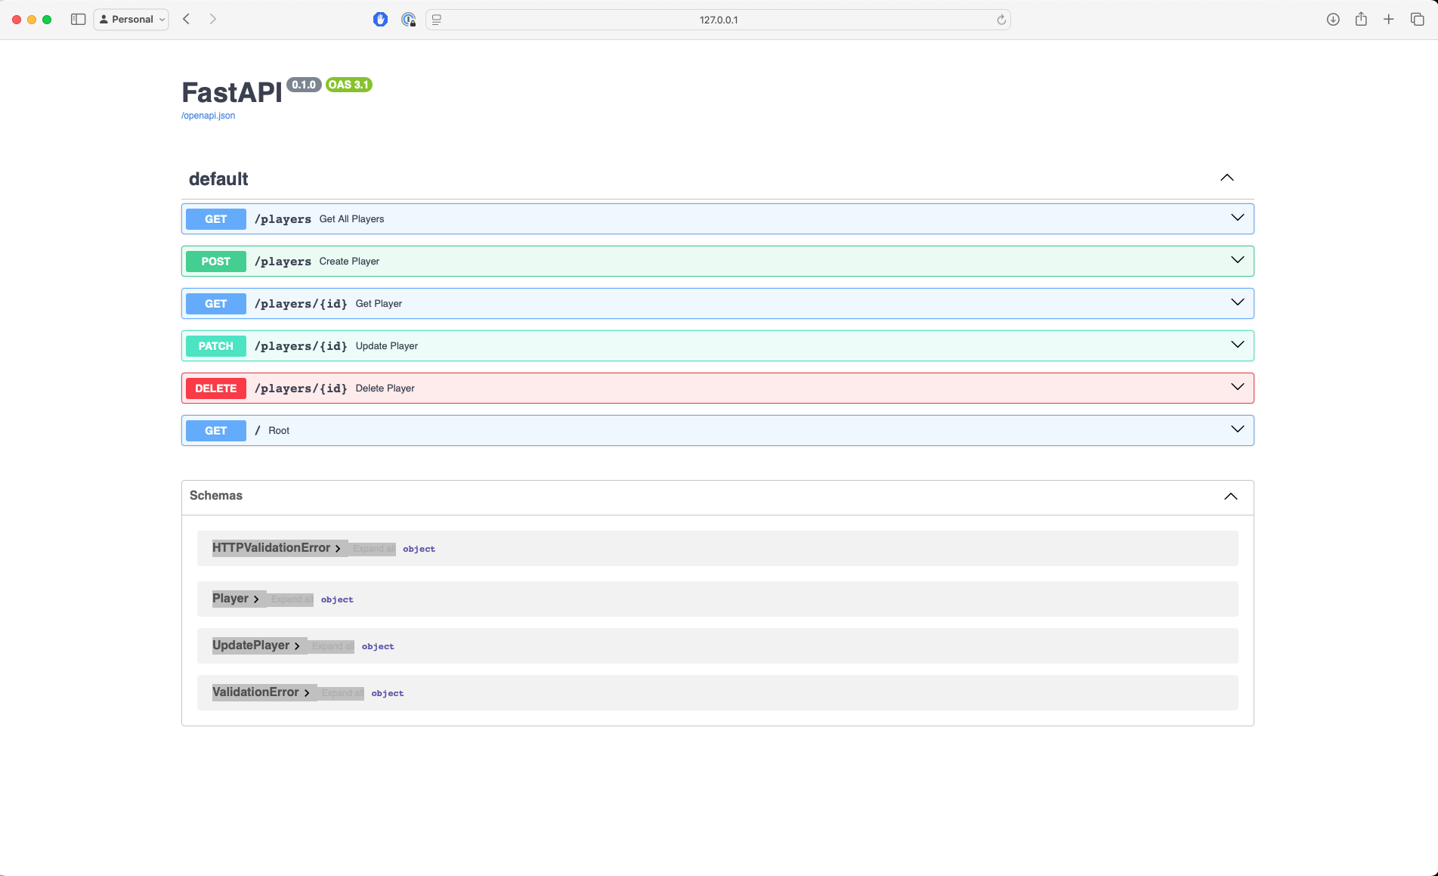Click the default section heading
1438x876 pixels.
tap(218, 179)
